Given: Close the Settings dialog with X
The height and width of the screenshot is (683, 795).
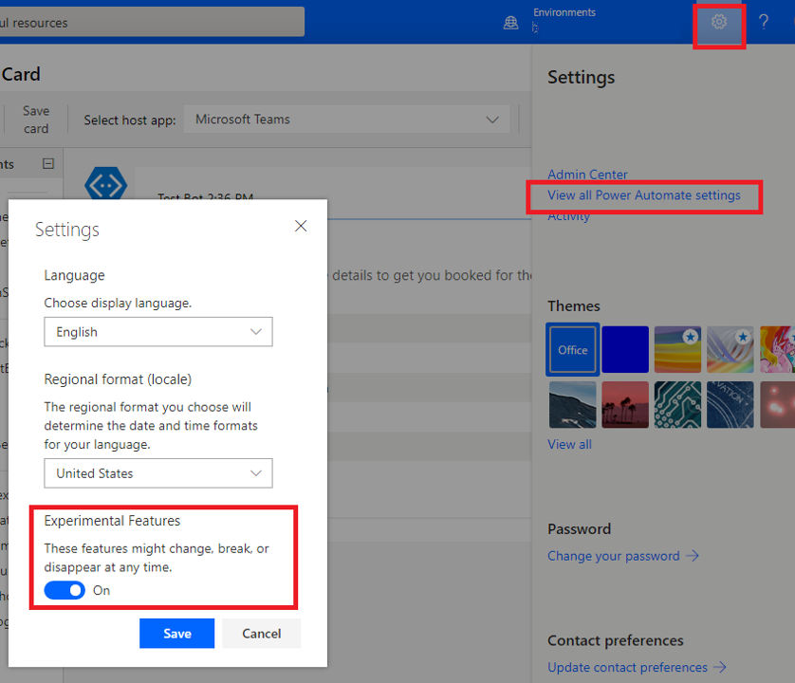Looking at the screenshot, I should click(301, 226).
